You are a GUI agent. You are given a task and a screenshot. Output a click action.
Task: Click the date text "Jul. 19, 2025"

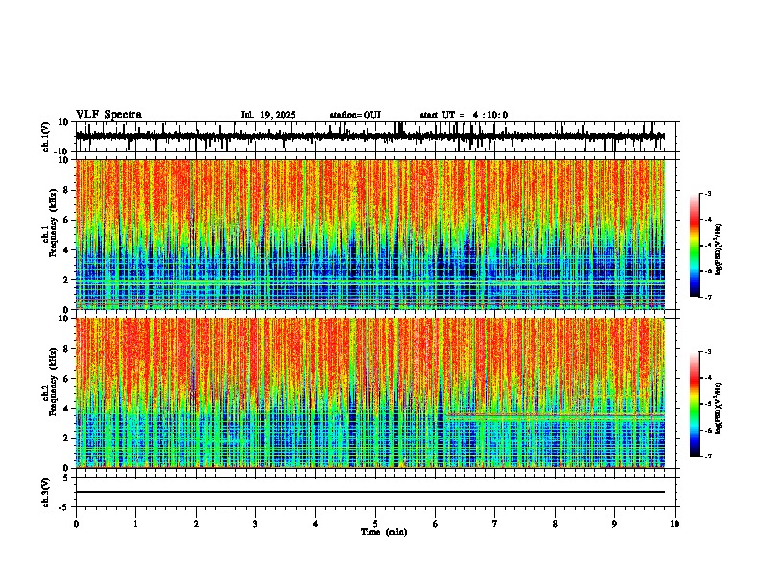(268, 115)
